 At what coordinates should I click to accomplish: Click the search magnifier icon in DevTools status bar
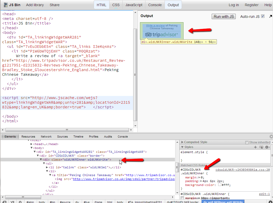click(x=20, y=202)
